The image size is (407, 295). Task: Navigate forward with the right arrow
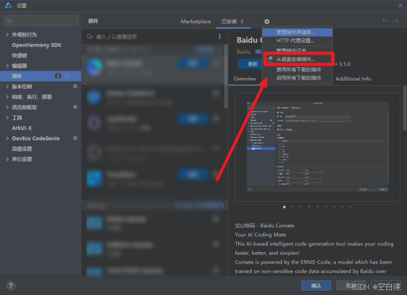coord(396,21)
